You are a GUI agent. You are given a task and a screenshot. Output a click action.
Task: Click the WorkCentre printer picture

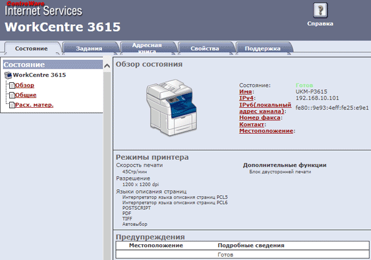click(172, 108)
